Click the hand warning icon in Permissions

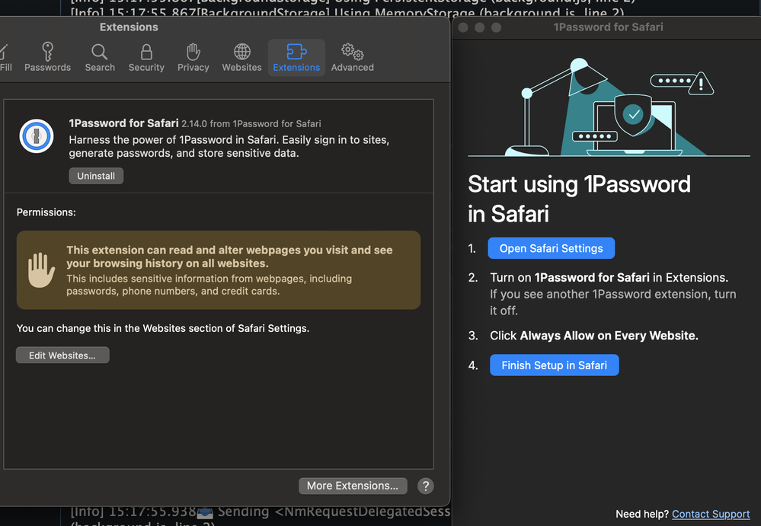click(x=41, y=270)
